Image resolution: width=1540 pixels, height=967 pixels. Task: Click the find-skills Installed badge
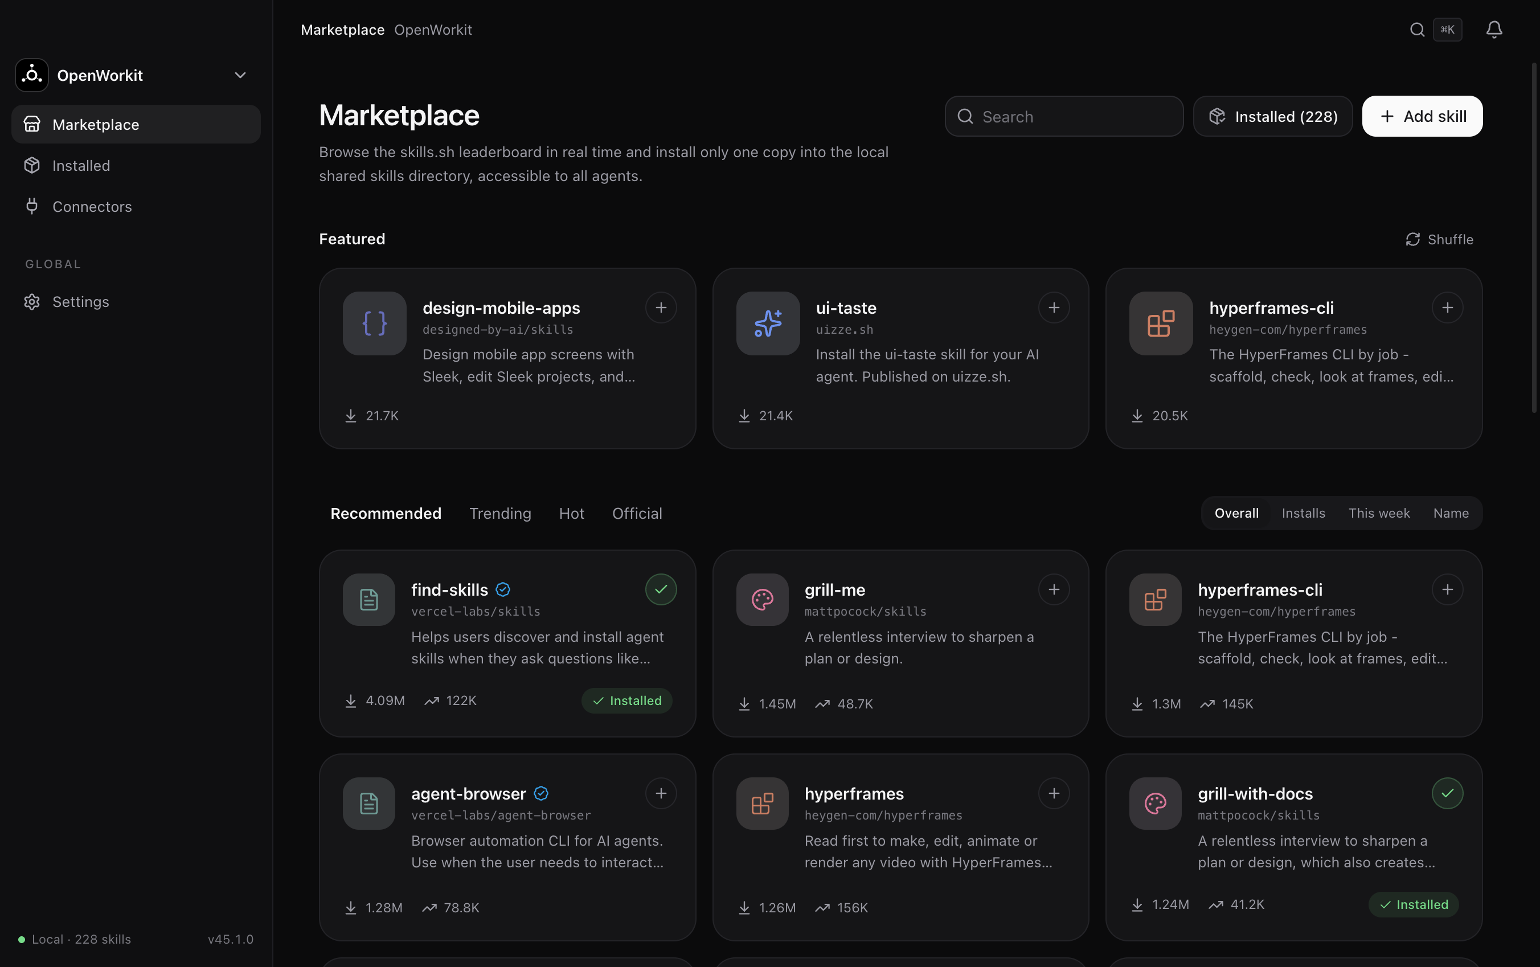coord(626,701)
